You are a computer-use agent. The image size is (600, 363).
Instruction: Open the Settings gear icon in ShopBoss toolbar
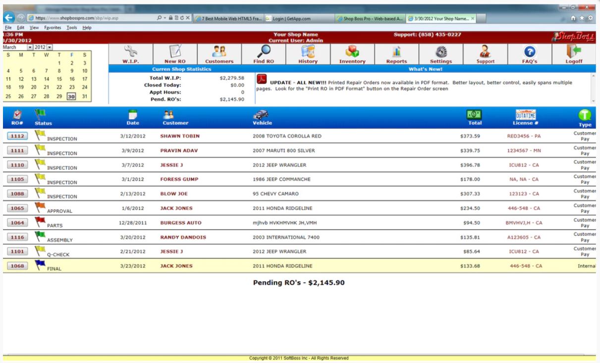tap(441, 52)
